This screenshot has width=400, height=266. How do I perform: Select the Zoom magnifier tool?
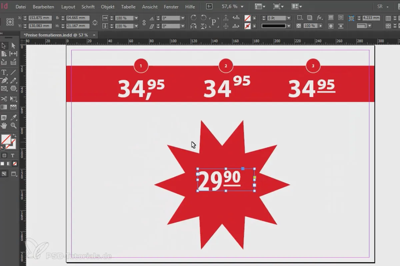[x=13, y=125]
